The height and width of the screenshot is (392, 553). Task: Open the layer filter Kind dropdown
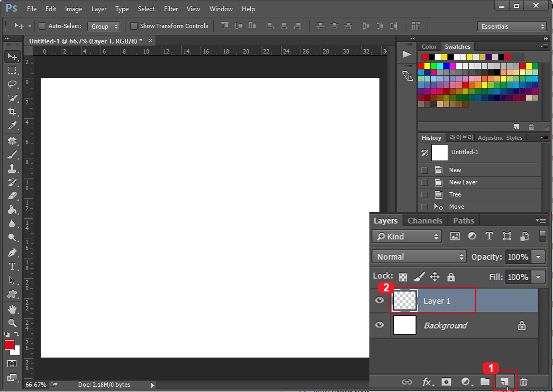406,236
